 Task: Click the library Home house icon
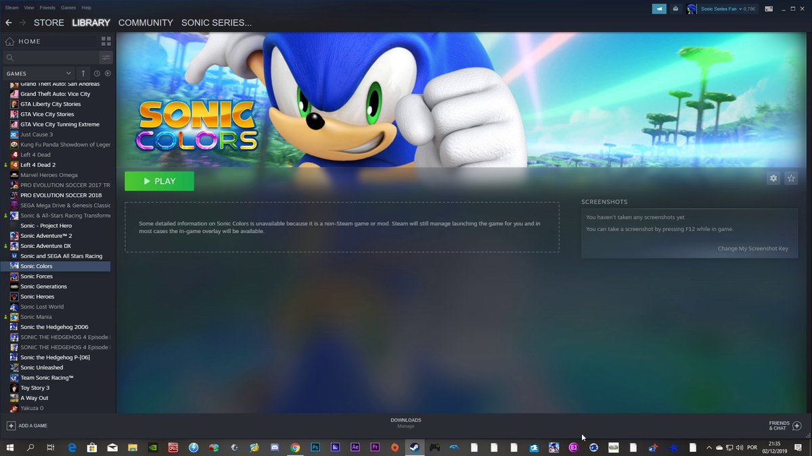[x=9, y=41]
